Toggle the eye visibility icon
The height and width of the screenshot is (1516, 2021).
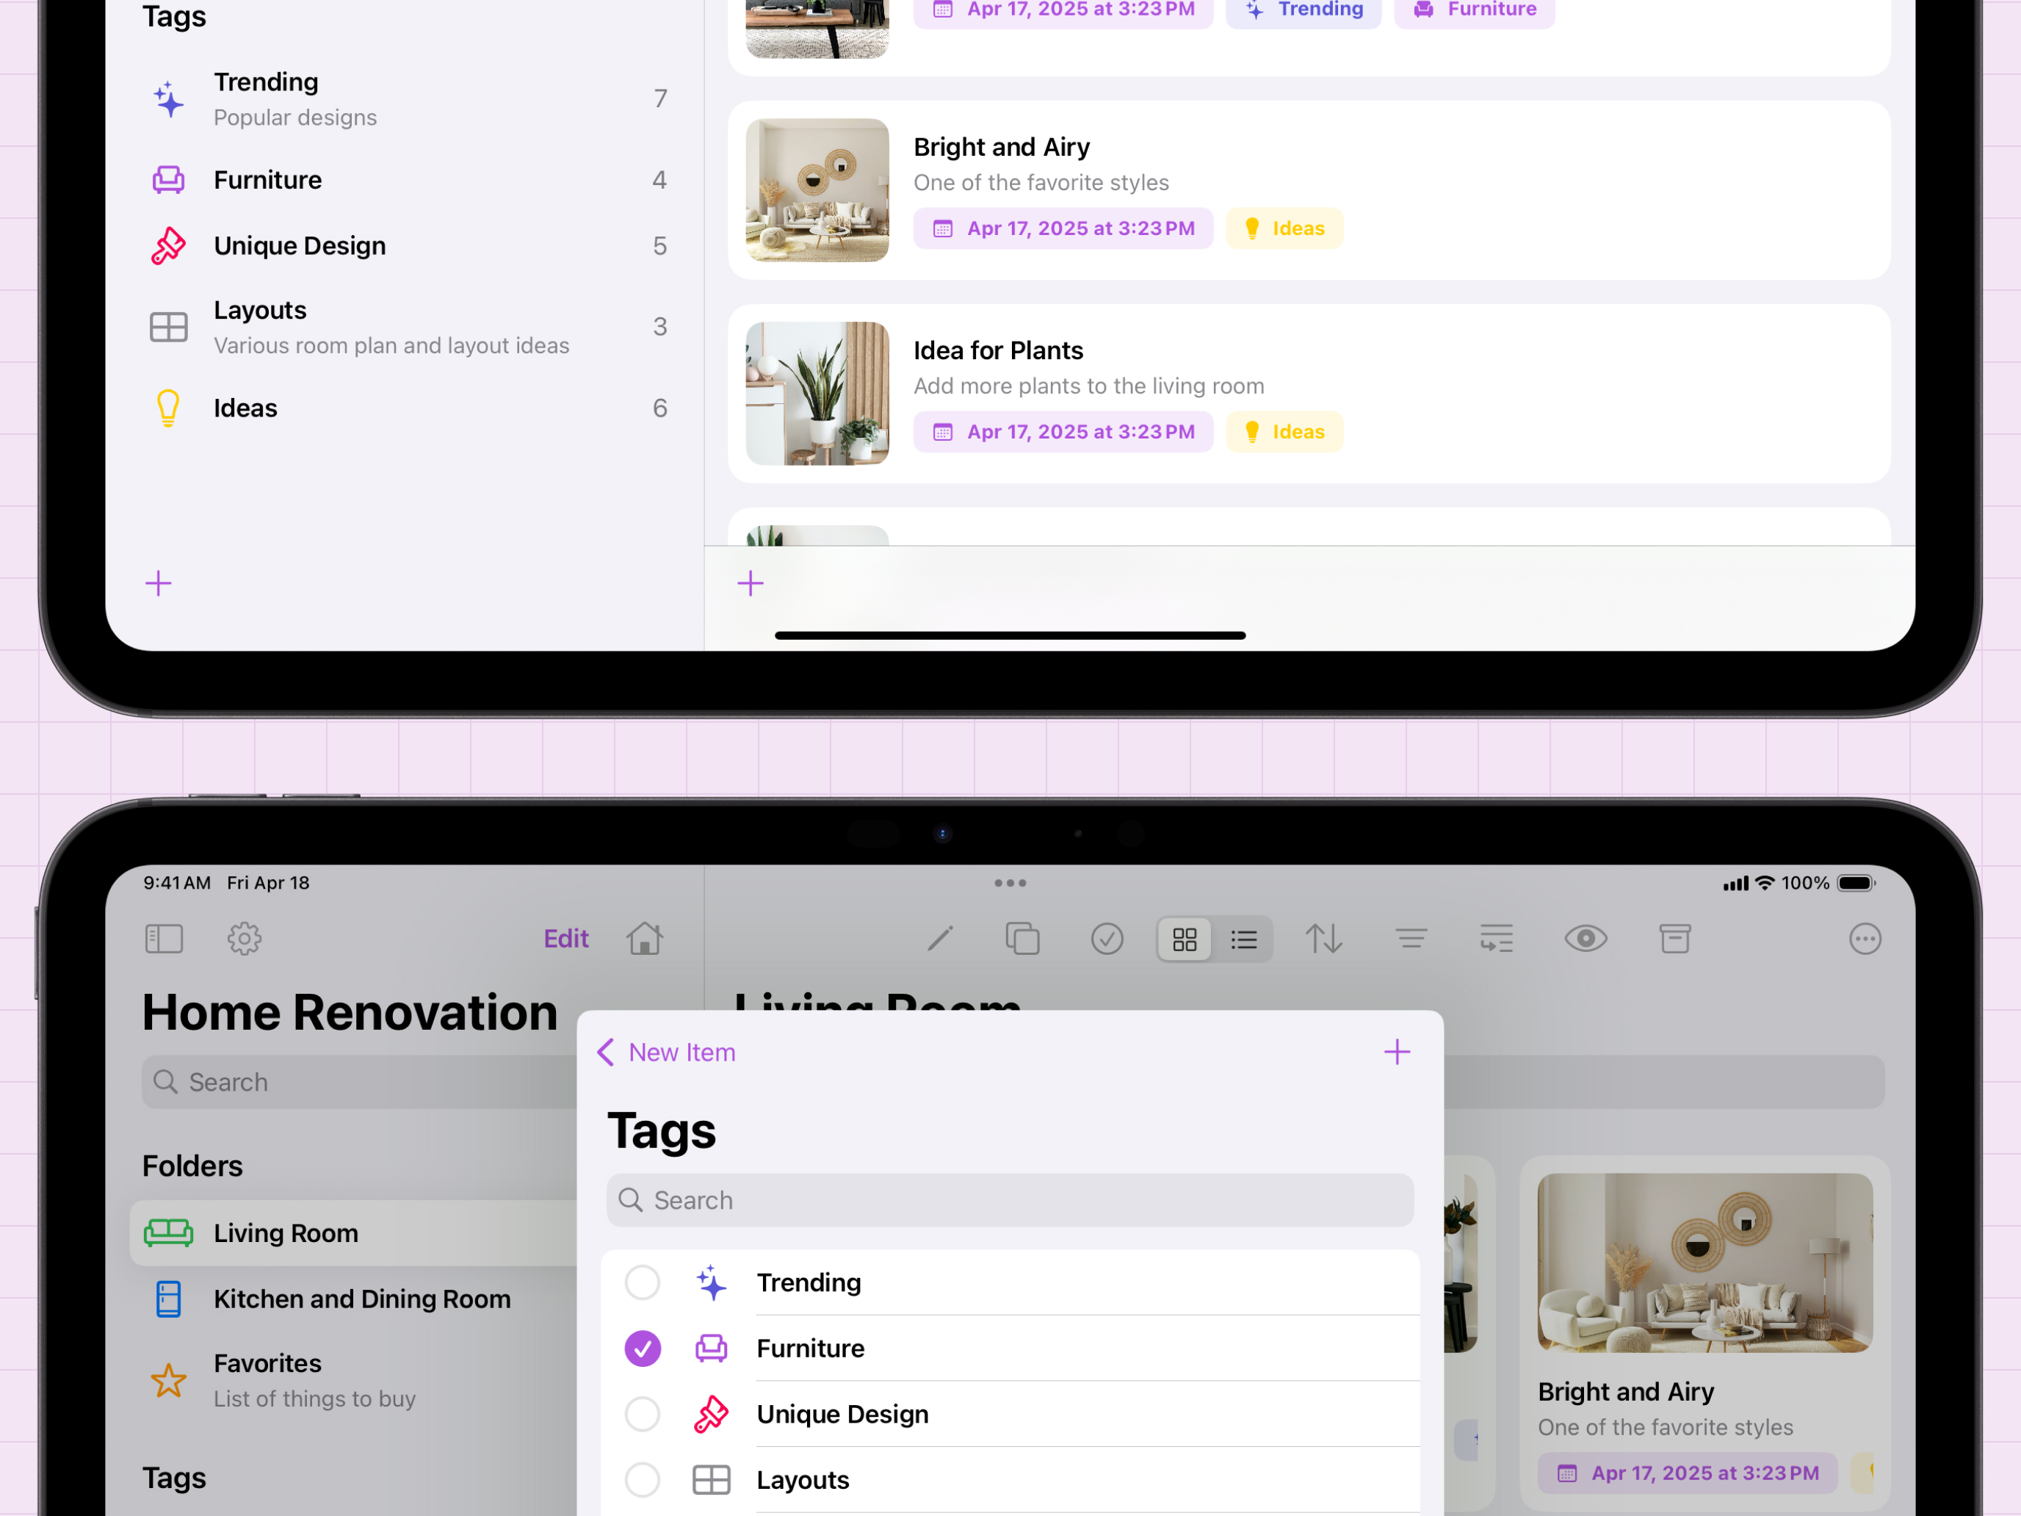(1586, 939)
